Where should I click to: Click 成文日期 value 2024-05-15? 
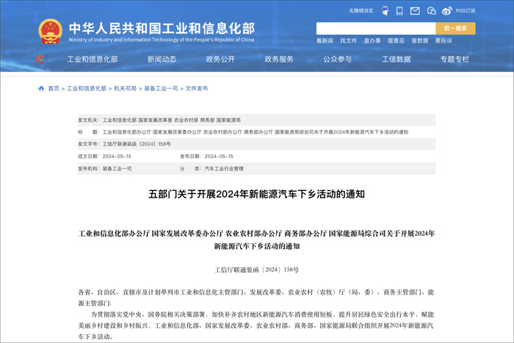[117, 156]
